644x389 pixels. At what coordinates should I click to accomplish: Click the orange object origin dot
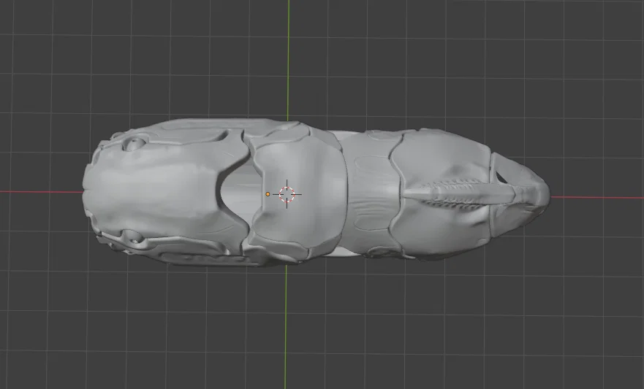(268, 194)
